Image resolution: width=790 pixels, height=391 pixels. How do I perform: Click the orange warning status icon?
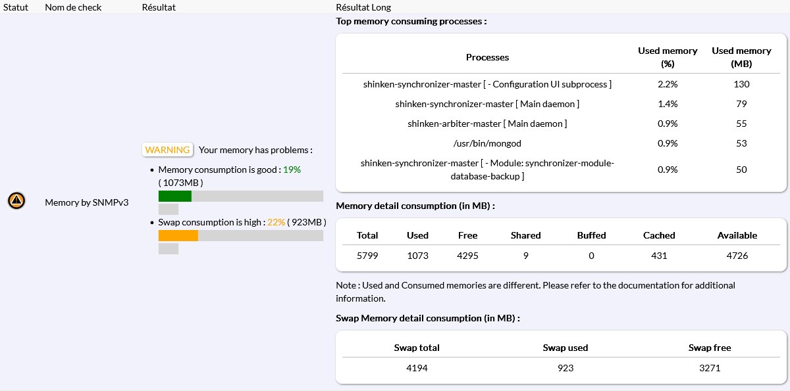[16, 201]
